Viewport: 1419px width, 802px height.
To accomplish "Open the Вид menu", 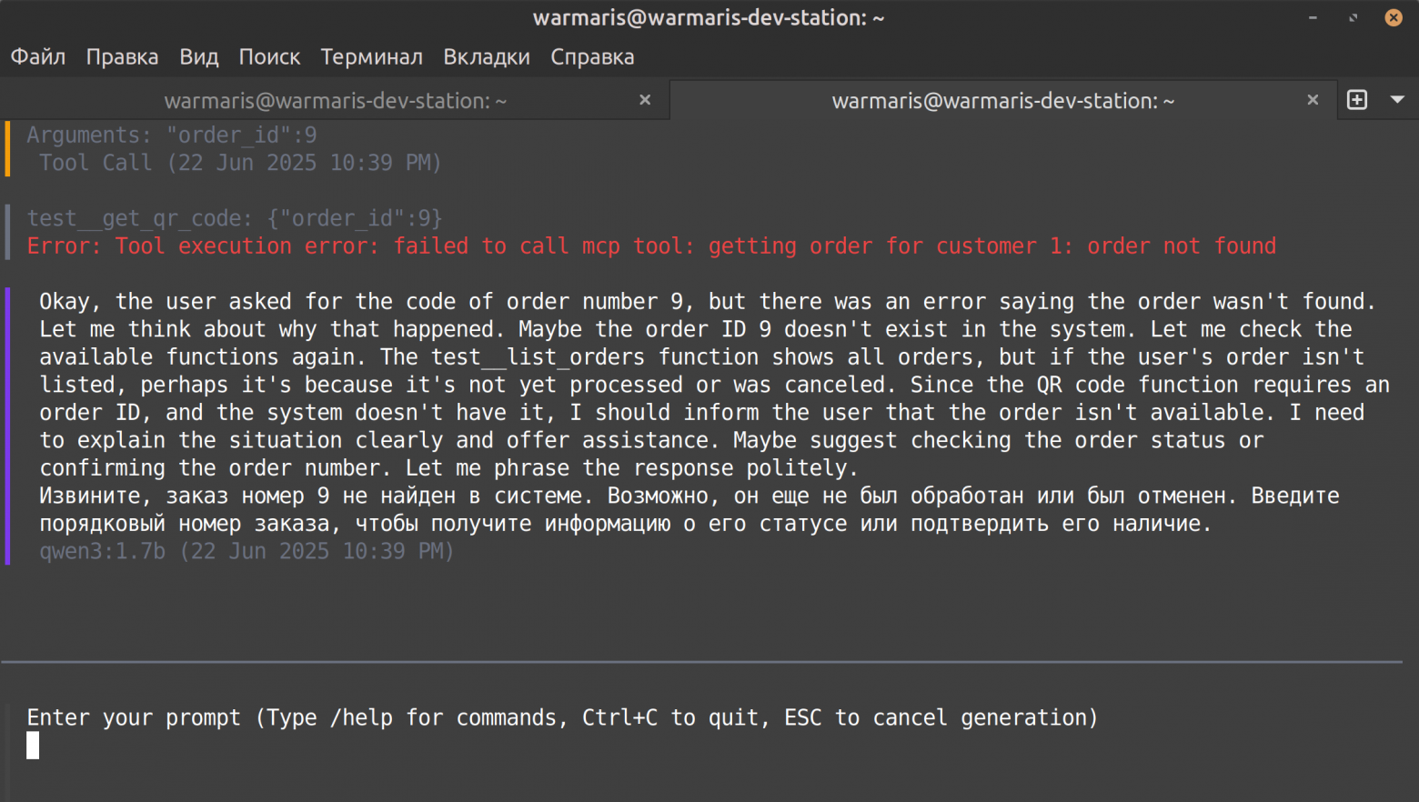I will coord(198,56).
